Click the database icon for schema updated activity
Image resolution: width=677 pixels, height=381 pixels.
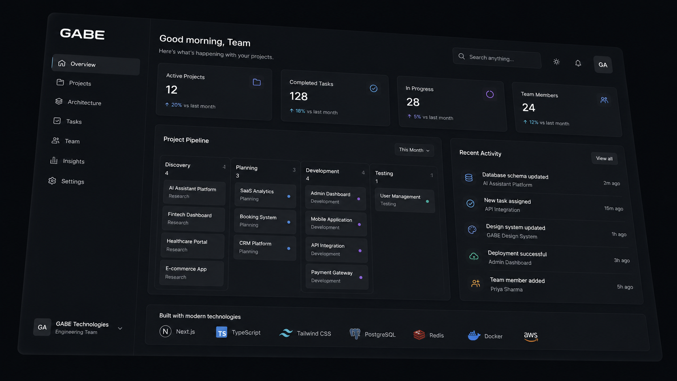(x=469, y=177)
